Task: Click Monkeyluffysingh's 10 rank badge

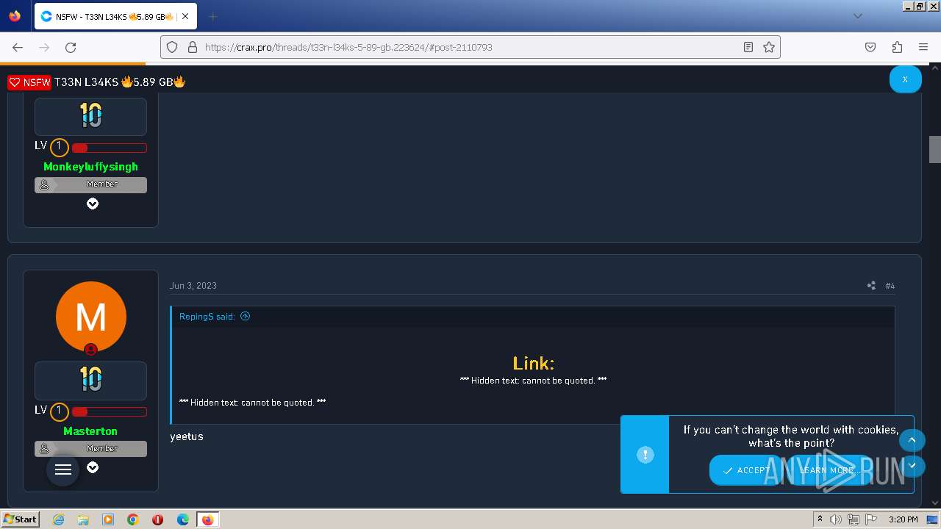Action: pos(90,116)
